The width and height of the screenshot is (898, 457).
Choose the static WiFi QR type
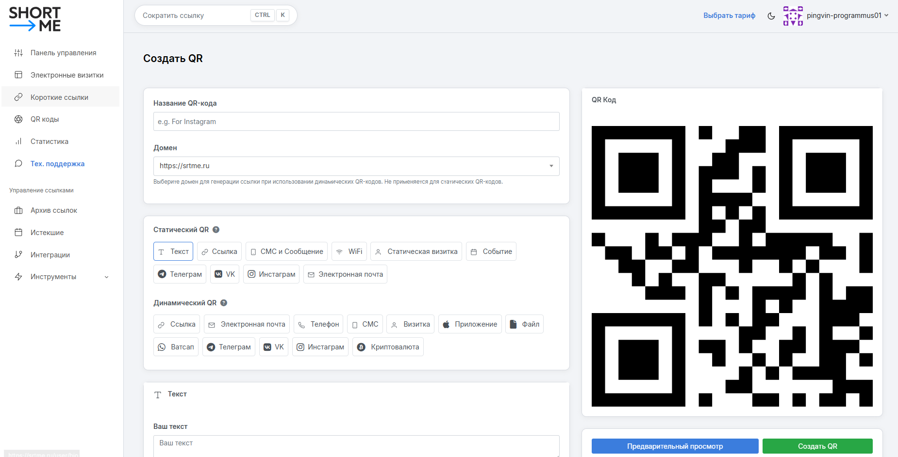click(x=349, y=252)
